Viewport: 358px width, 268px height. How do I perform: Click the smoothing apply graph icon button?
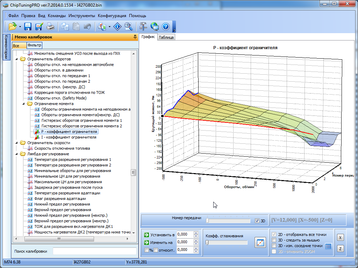[260, 243]
